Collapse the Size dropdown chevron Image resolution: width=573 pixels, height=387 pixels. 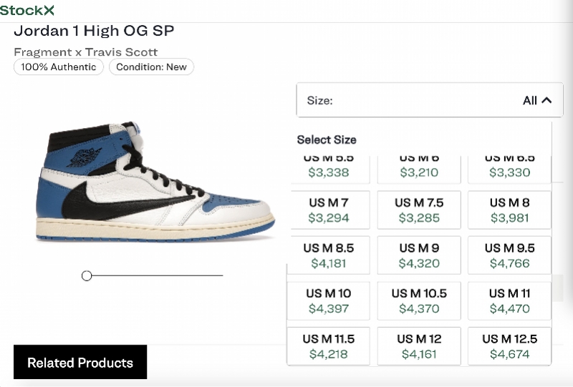[546, 101]
